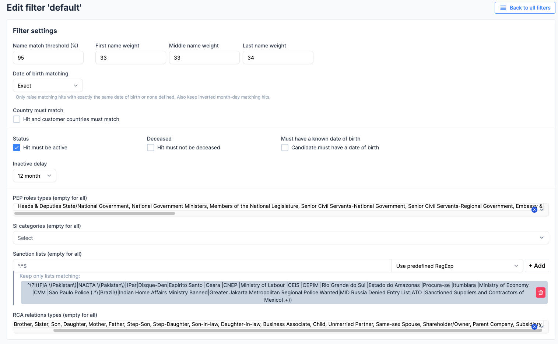Click the '+ Add' button for sanction lists
Viewport: 558px width, 344px height.
coord(537,266)
